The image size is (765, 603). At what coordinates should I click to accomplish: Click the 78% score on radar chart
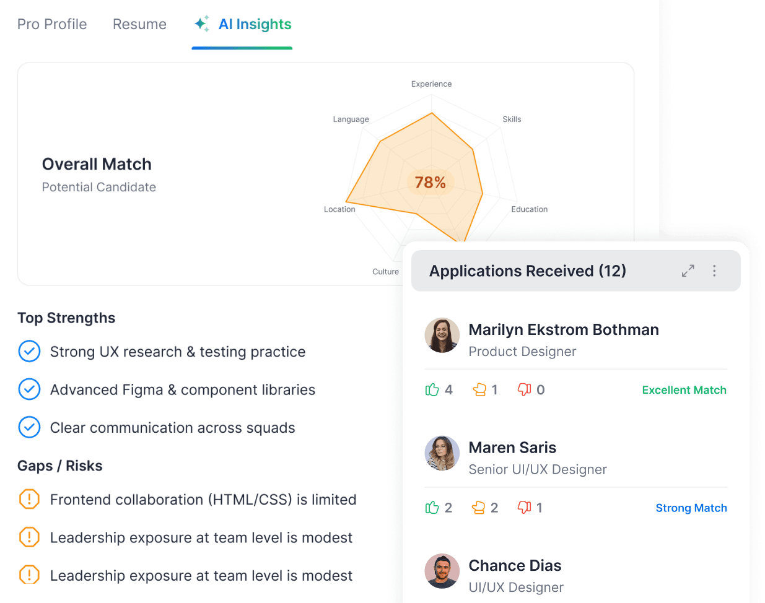[x=431, y=183]
